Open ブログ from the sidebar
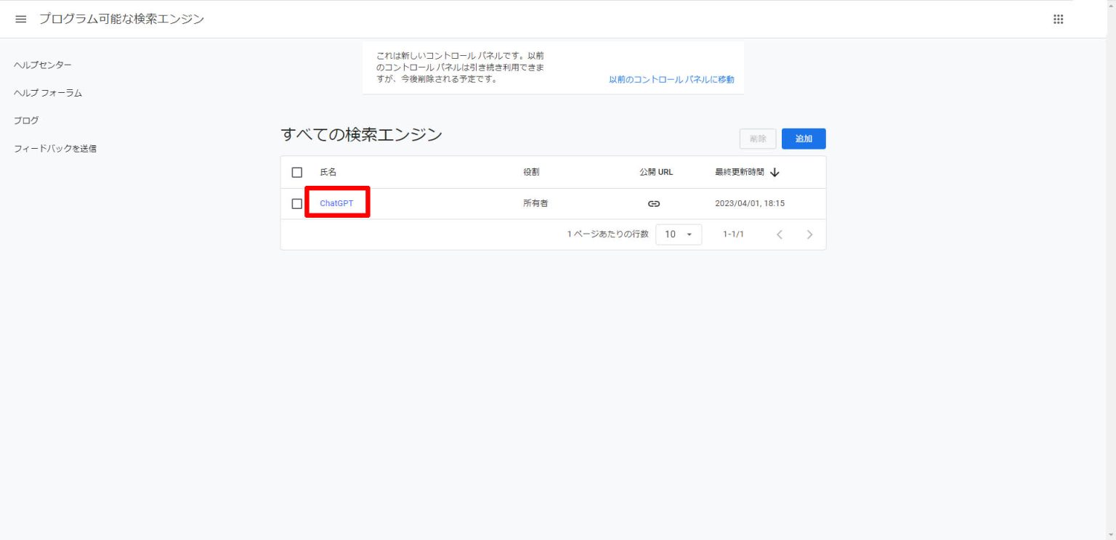 tap(26, 120)
